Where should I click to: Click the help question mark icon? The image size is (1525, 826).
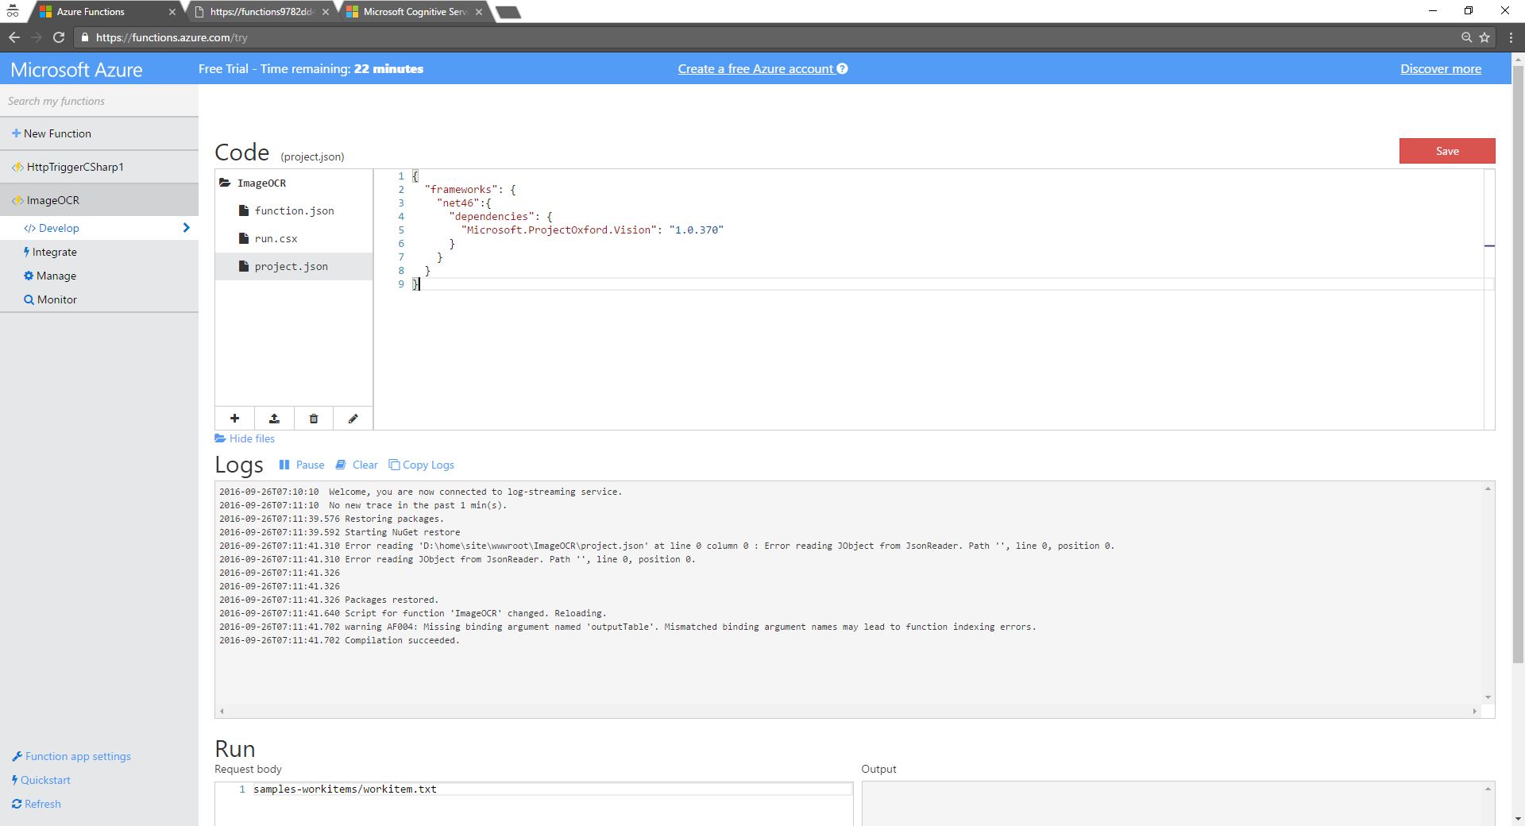(843, 69)
